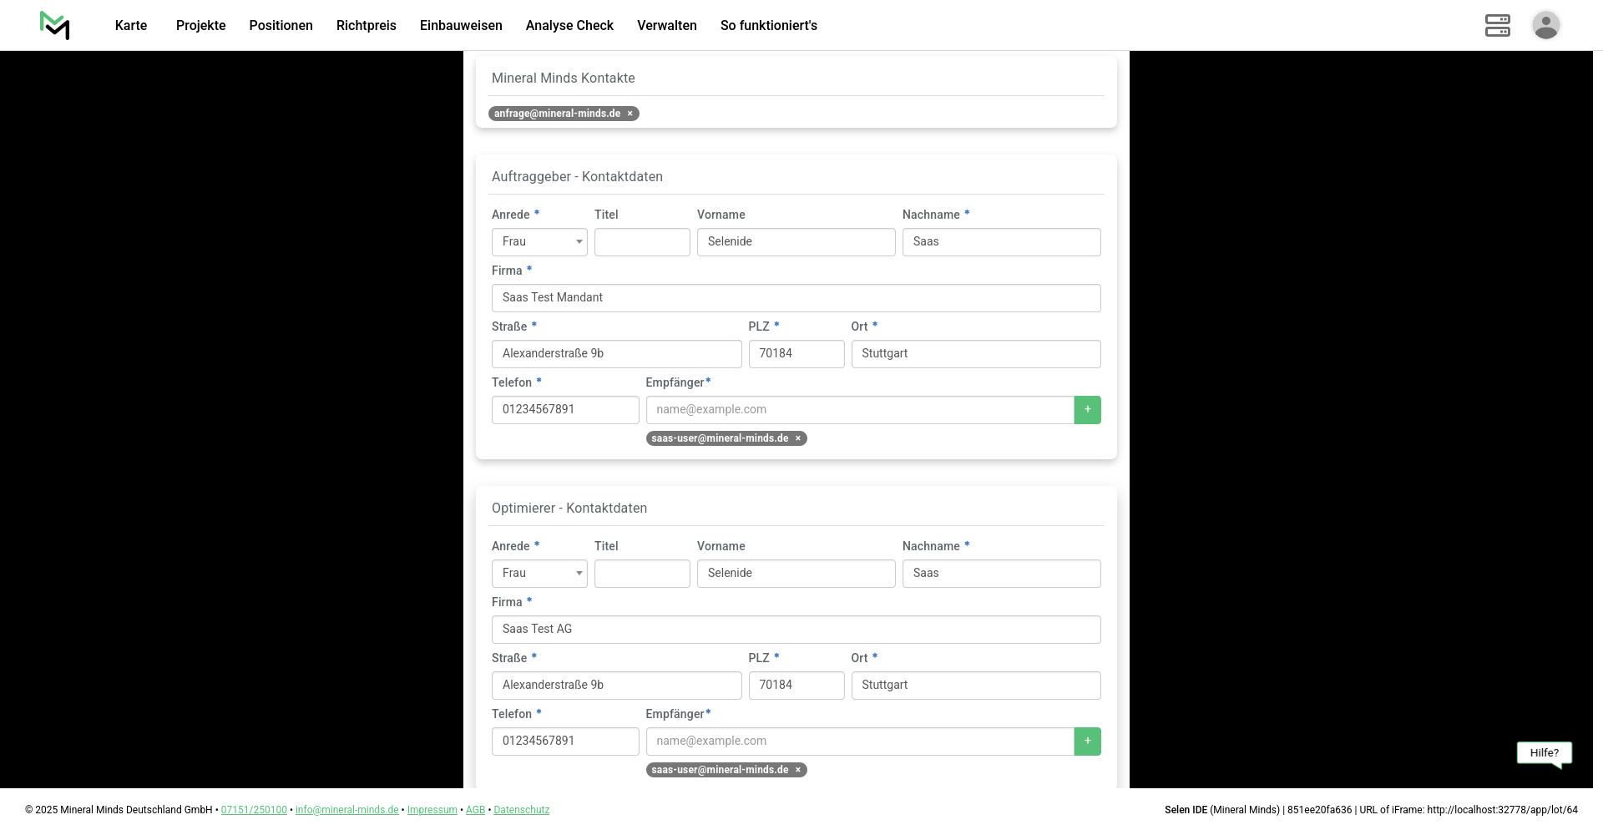
Task: Open the Richtpreis menu item
Action: pos(366,26)
